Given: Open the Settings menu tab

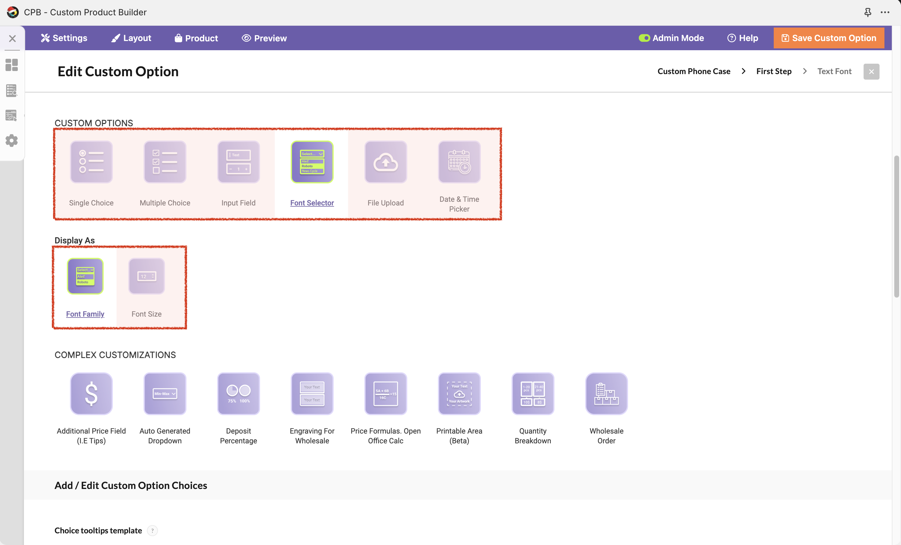Looking at the screenshot, I should pos(64,38).
